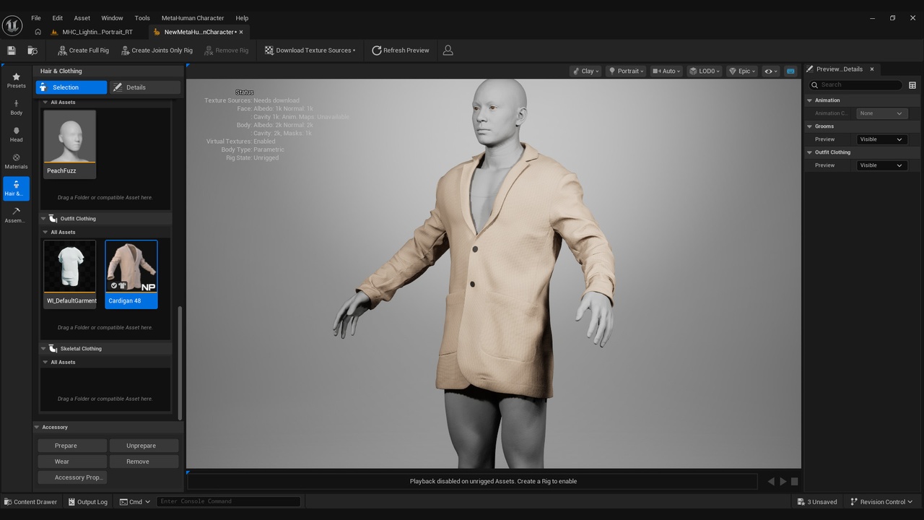
Task: Click the play animation control
Action: coord(783,481)
